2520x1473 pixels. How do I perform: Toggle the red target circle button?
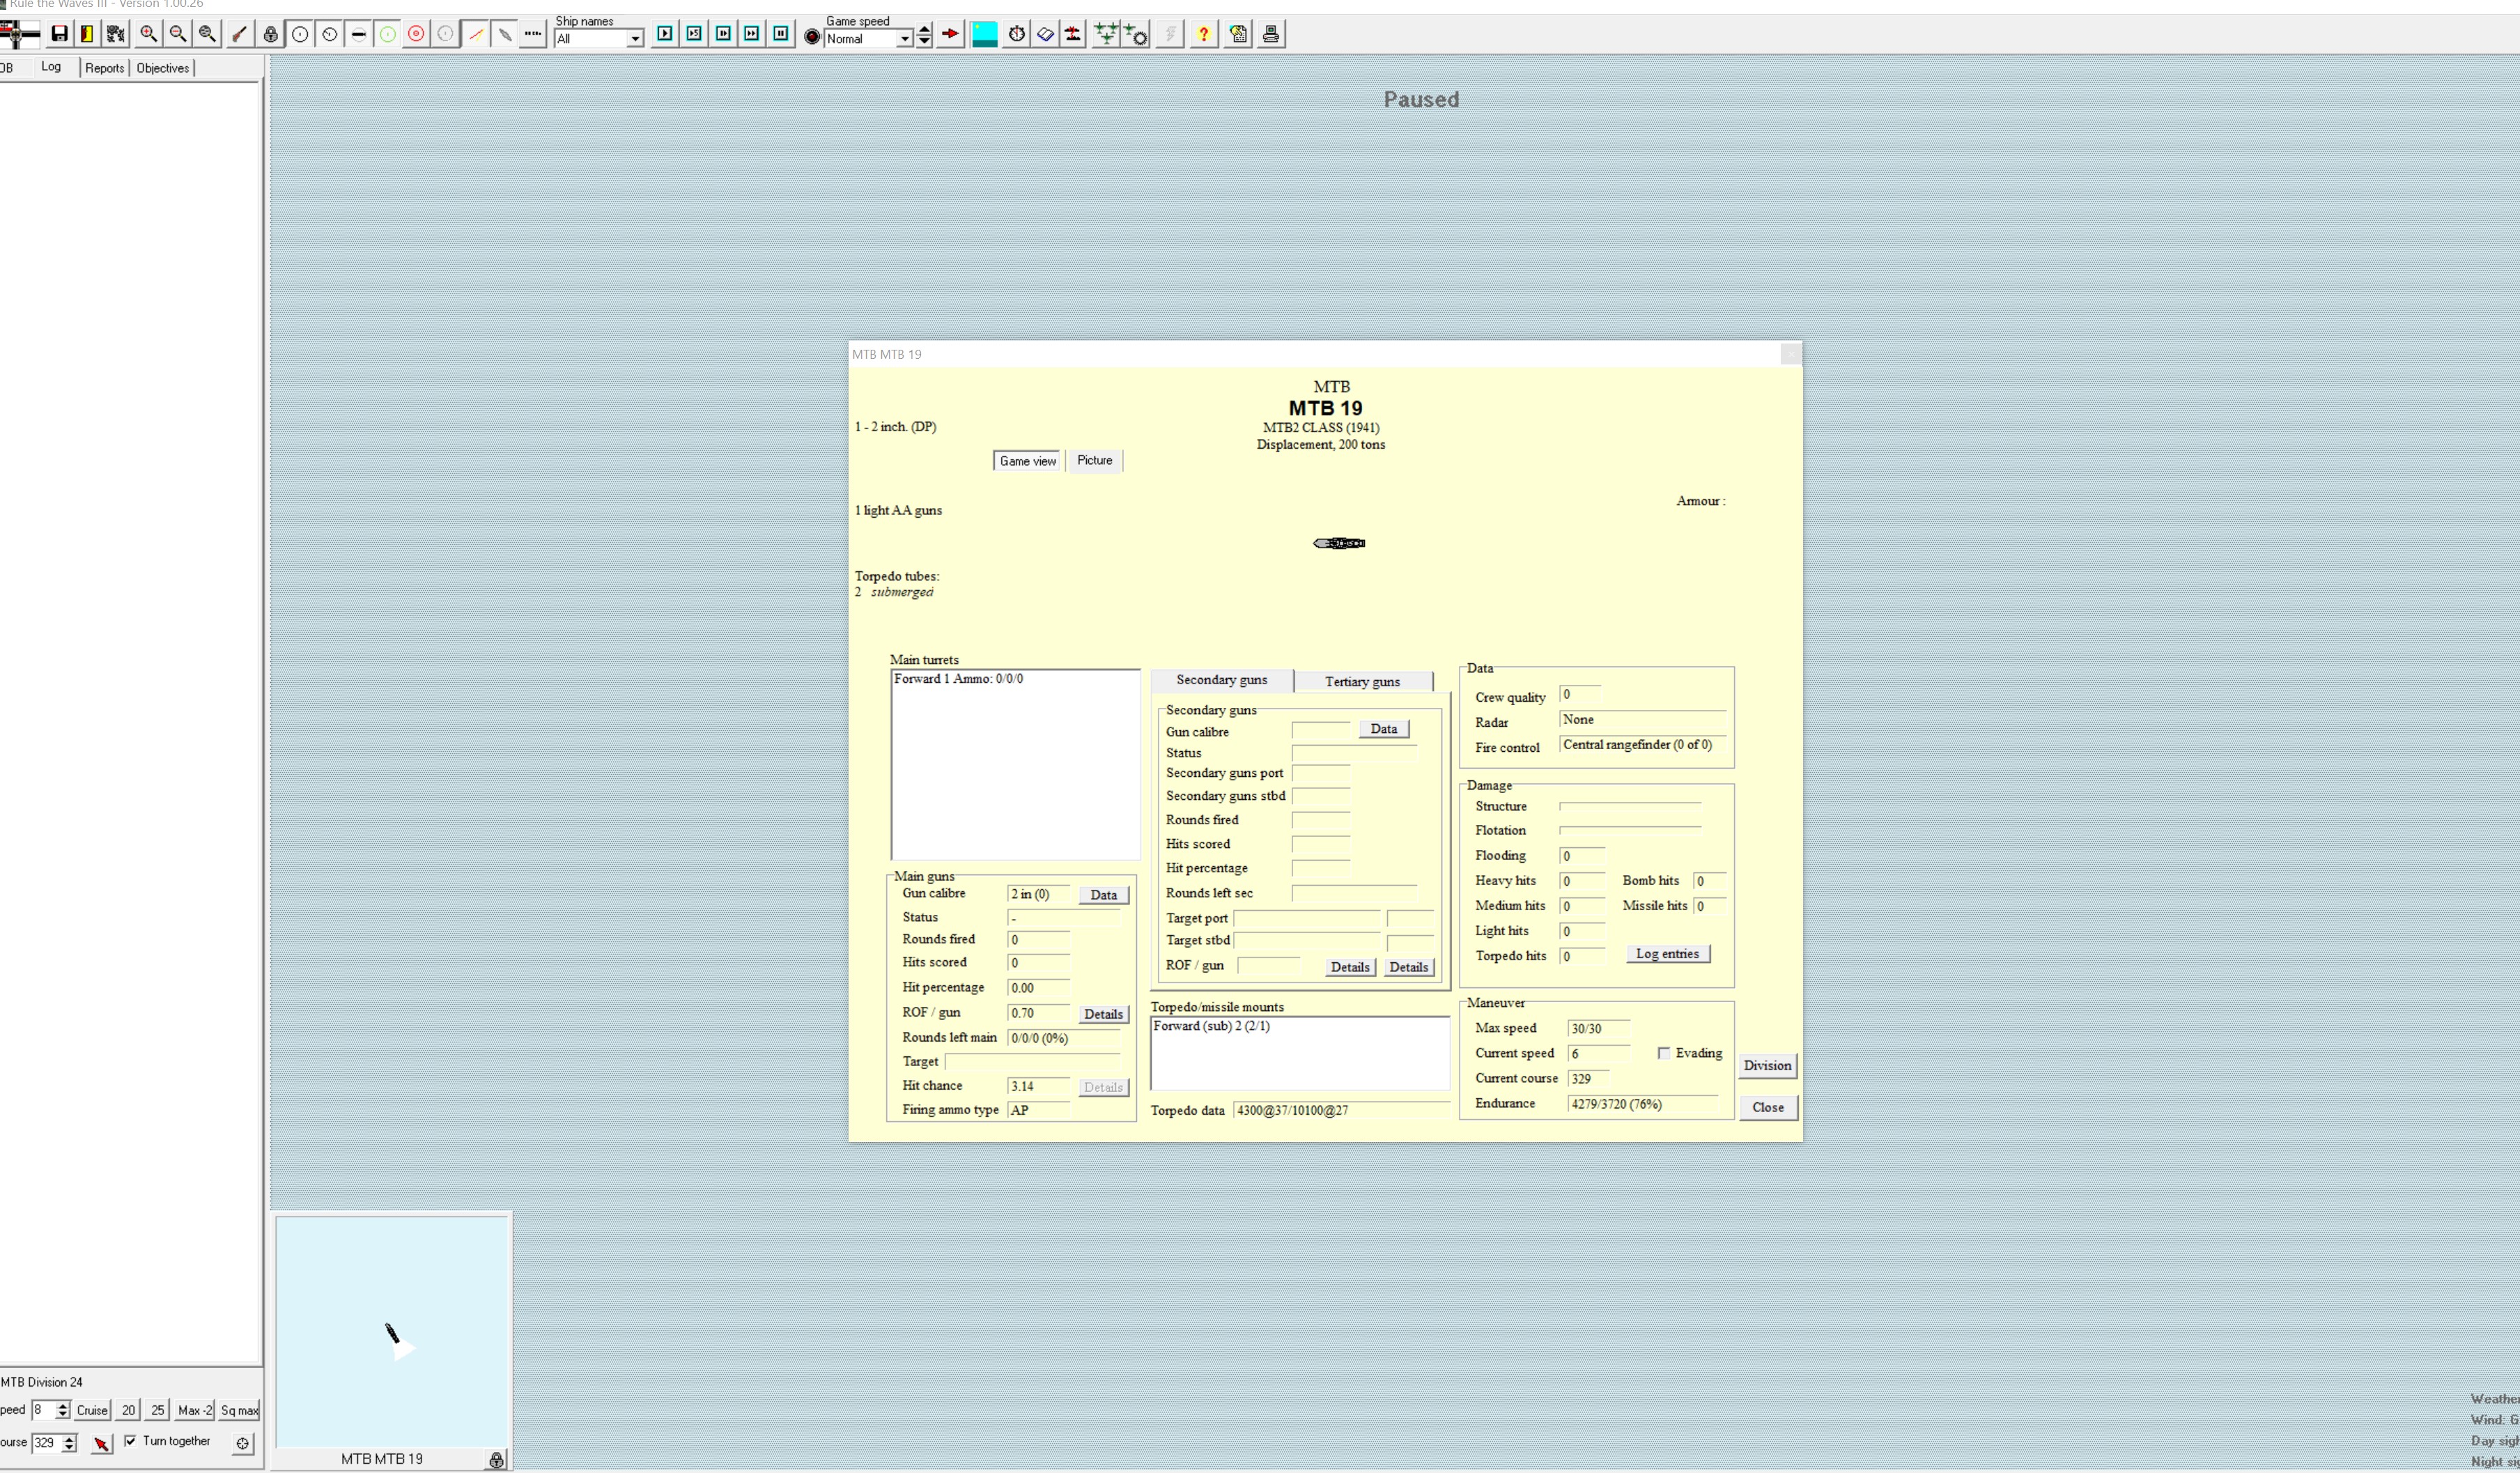coord(416,34)
